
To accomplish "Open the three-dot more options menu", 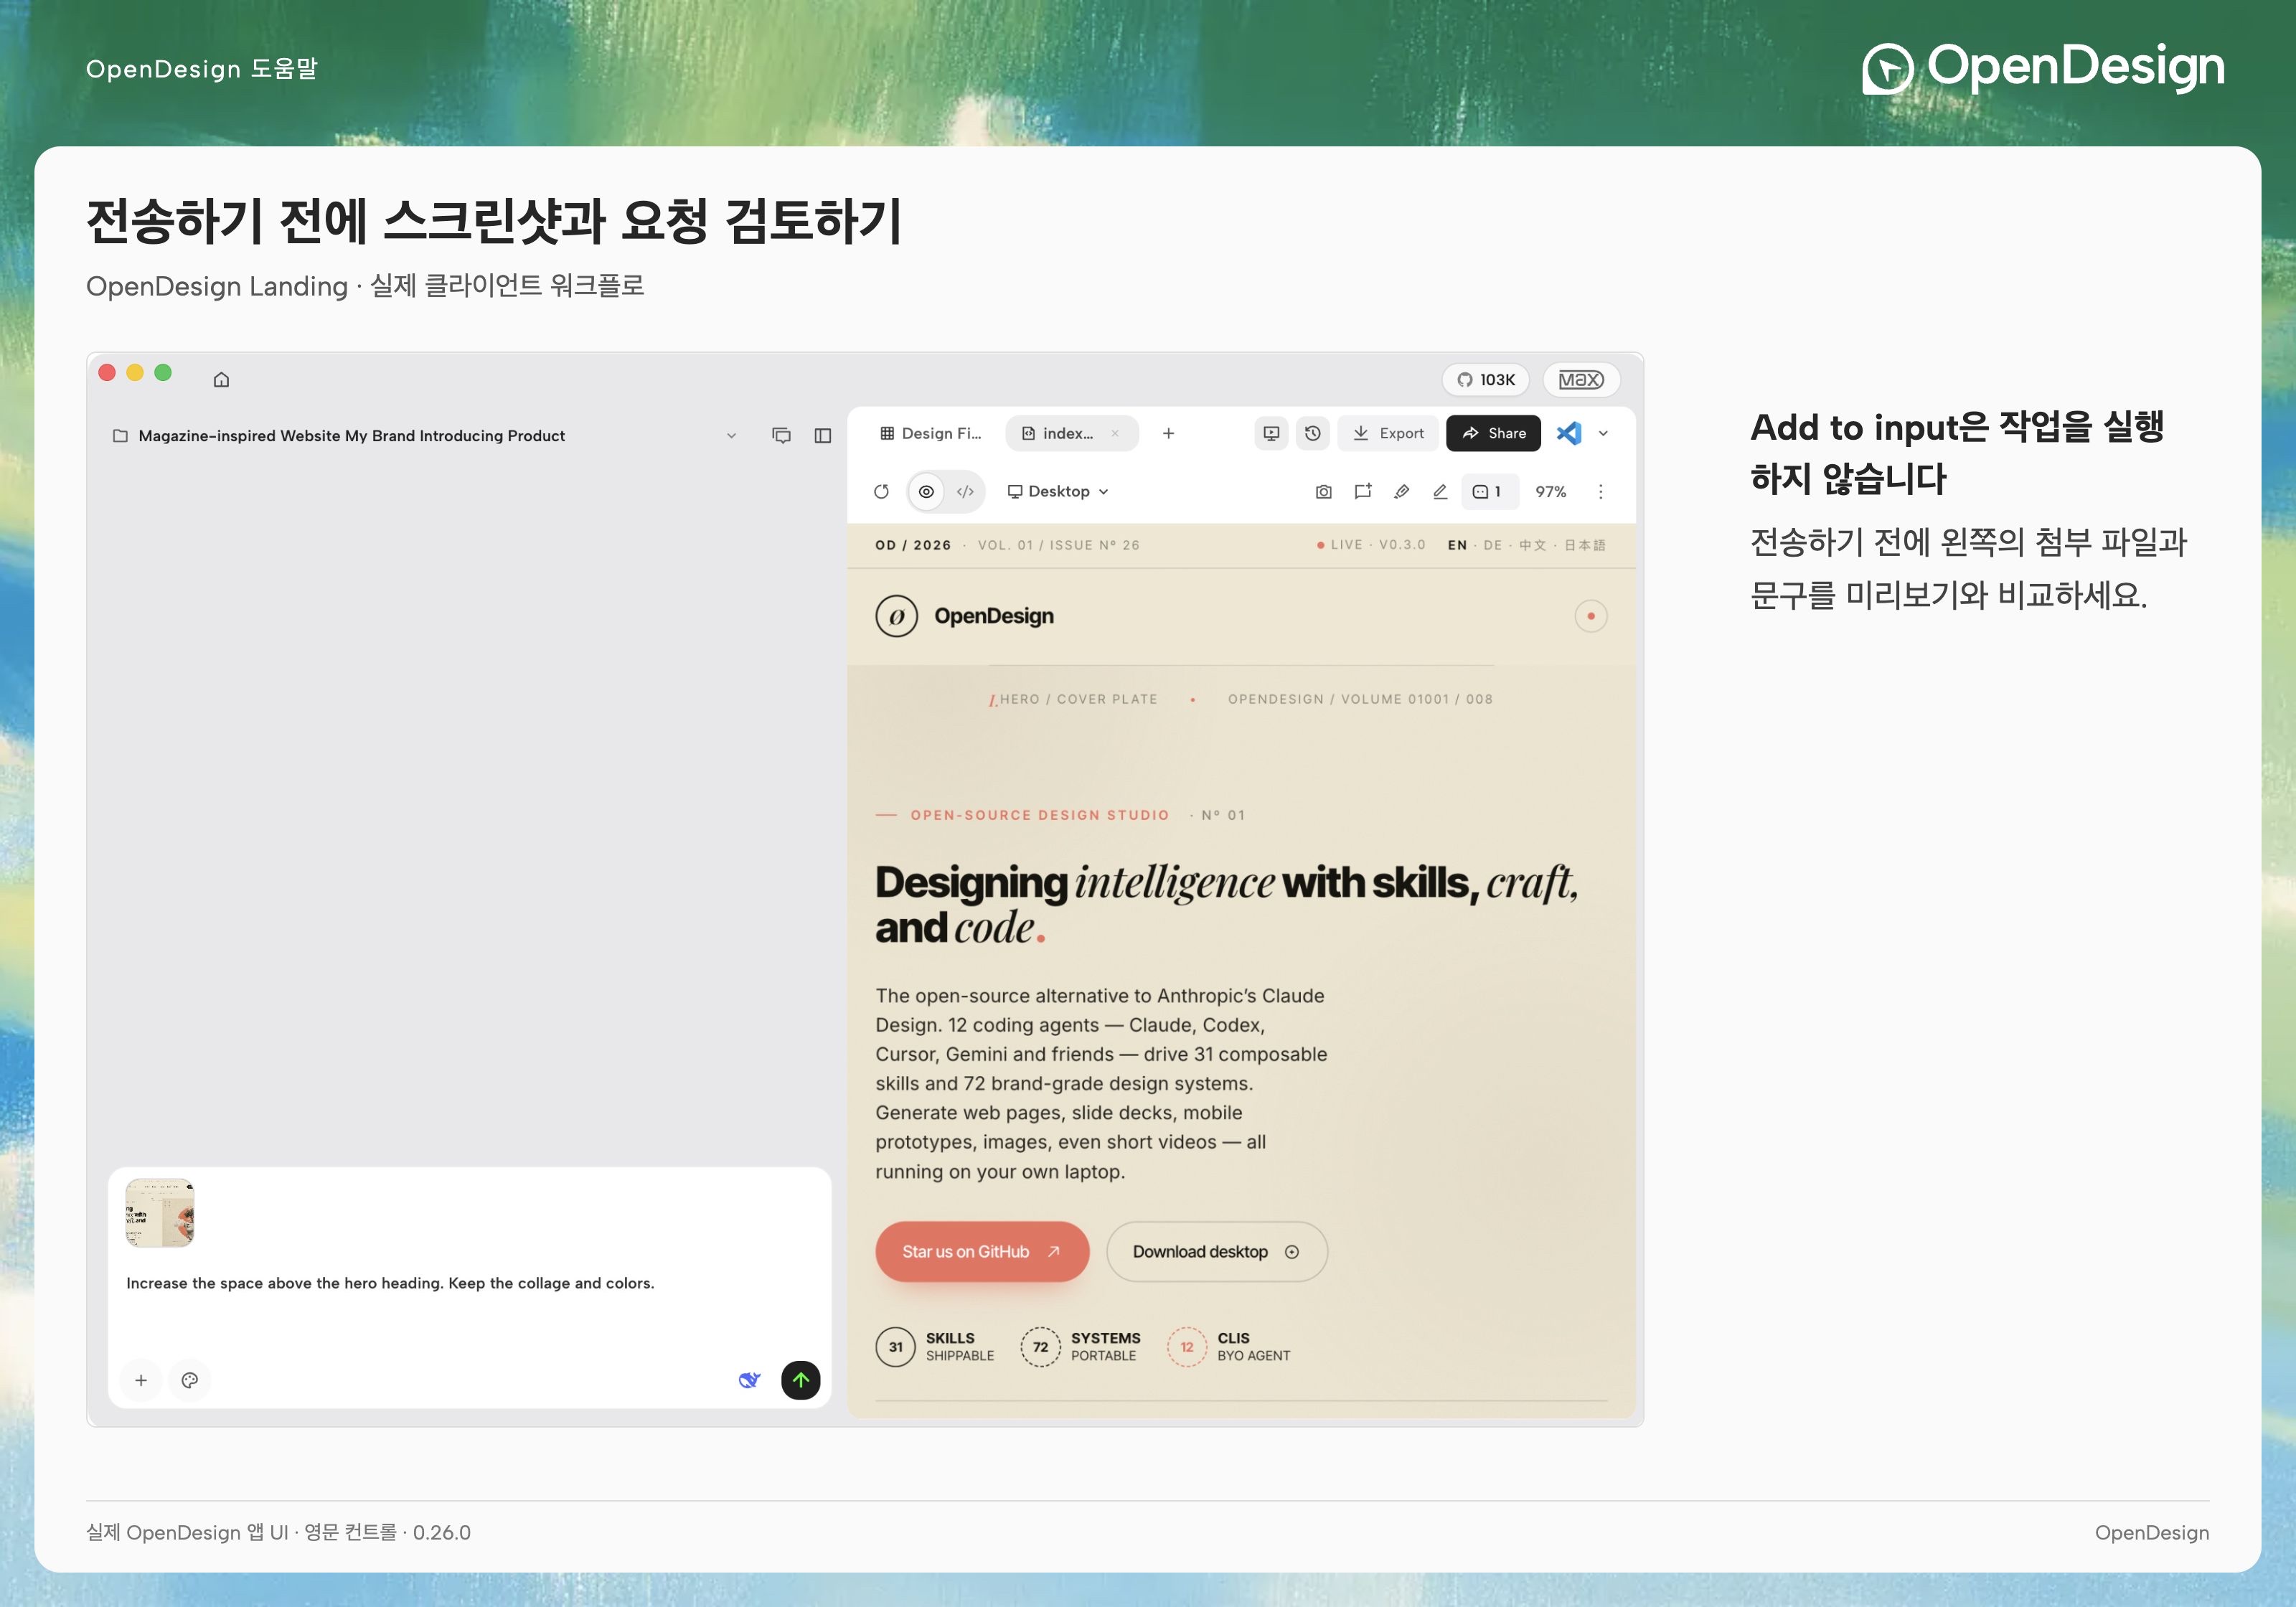I will tap(1600, 491).
